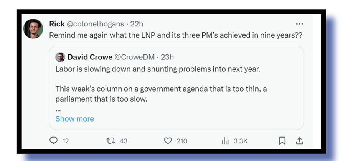Image resolution: width=348 pixels, height=161 pixels.
Task: Open the three-dot more options menu
Action: point(300,24)
